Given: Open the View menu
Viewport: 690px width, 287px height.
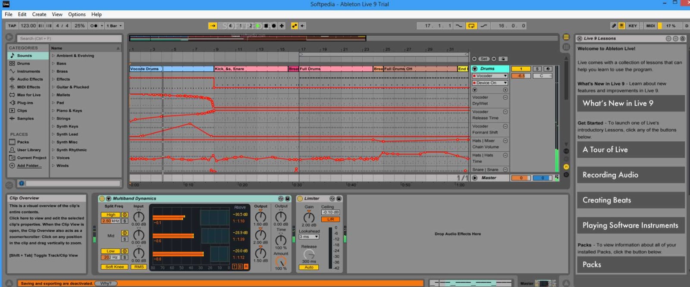Looking at the screenshot, I should tap(57, 14).
